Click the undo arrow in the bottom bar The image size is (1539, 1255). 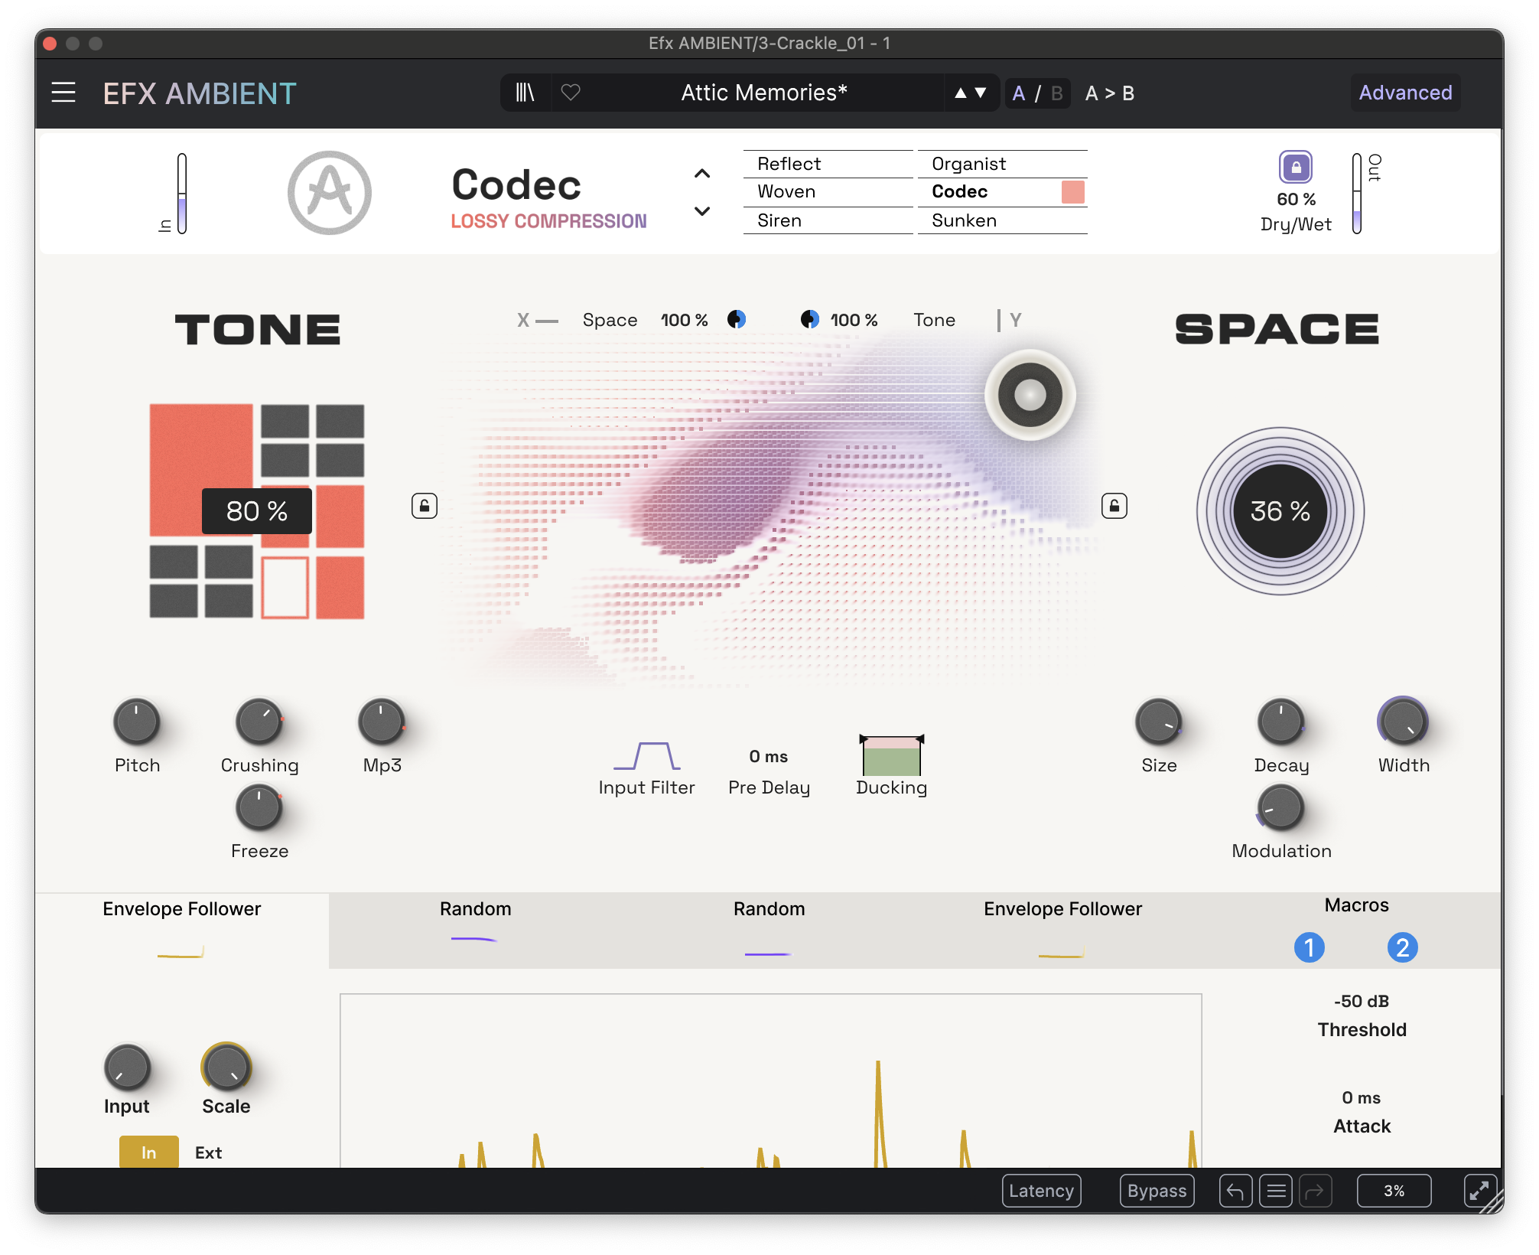(1235, 1191)
